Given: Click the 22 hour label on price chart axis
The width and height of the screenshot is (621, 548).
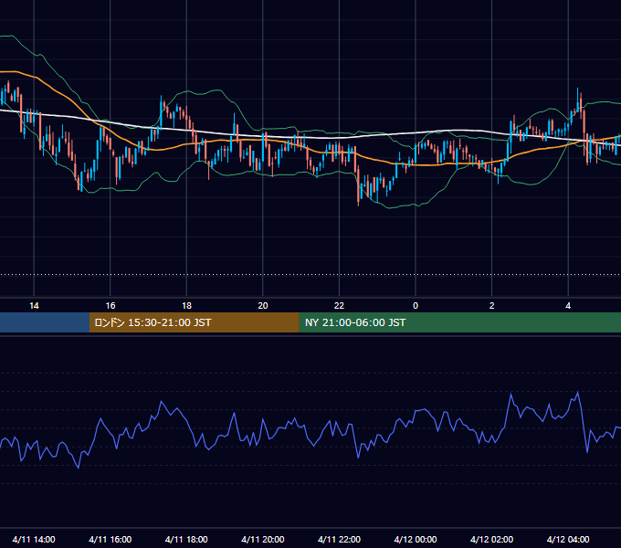Looking at the screenshot, I should point(339,306).
